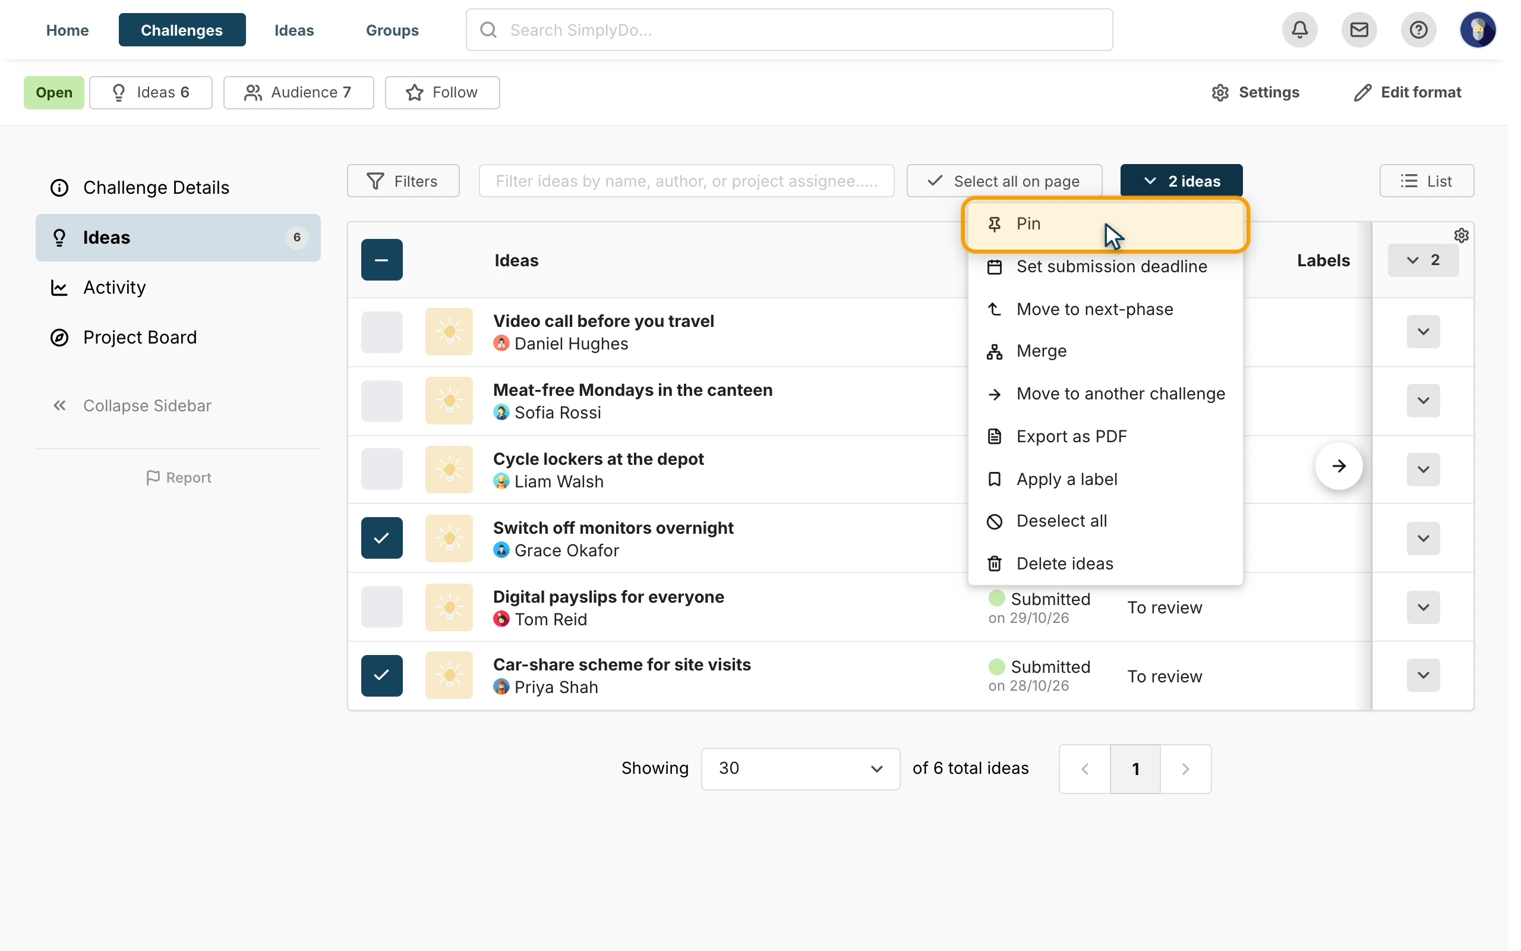Image resolution: width=1521 pixels, height=951 pixels.
Task: Toggle the header select-all checkbox
Action: pos(381,260)
